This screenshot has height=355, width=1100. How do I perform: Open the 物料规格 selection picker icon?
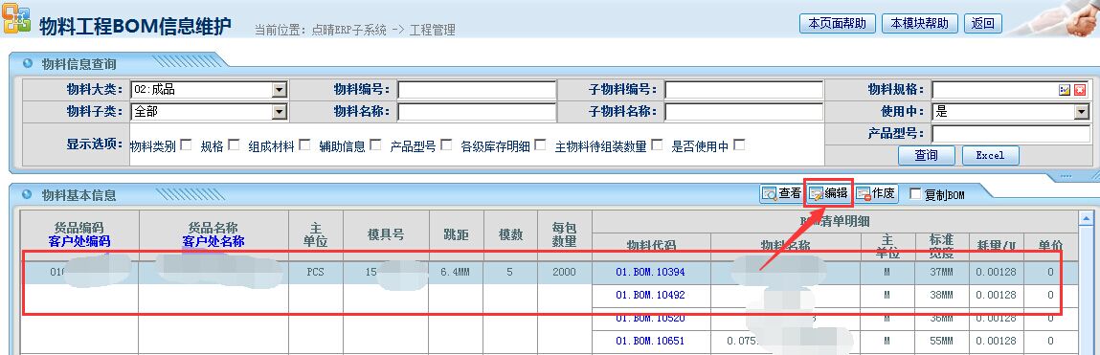point(1065,90)
